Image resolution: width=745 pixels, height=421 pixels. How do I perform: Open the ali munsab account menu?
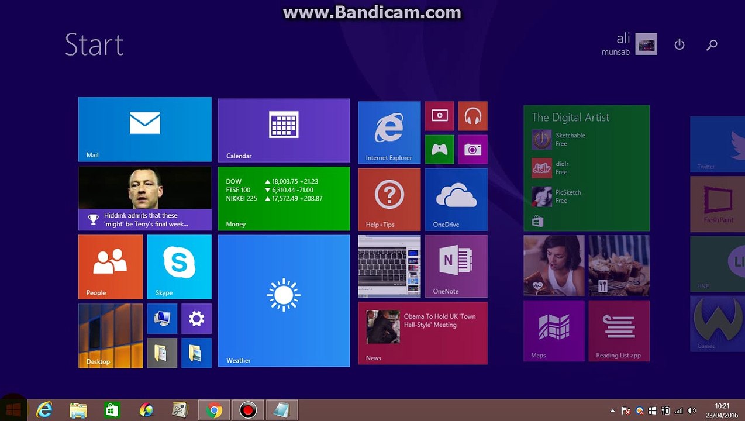[629, 44]
